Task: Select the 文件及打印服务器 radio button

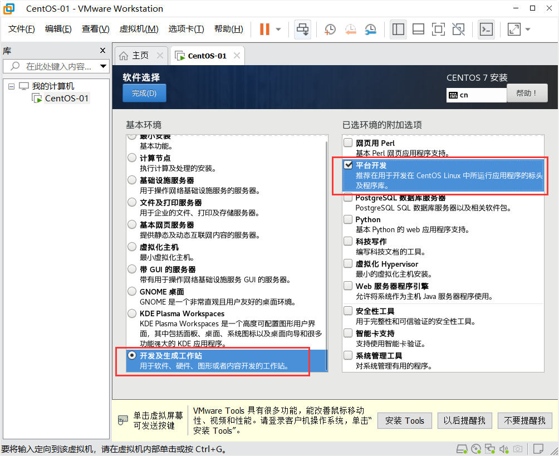Action: [132, 202]
